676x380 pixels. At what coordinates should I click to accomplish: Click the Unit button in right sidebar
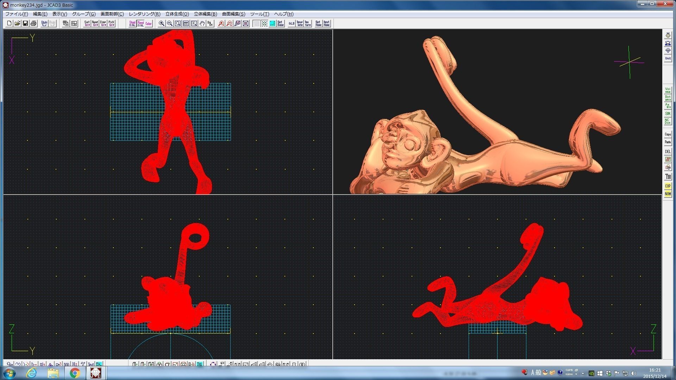[x=668, y=58]
